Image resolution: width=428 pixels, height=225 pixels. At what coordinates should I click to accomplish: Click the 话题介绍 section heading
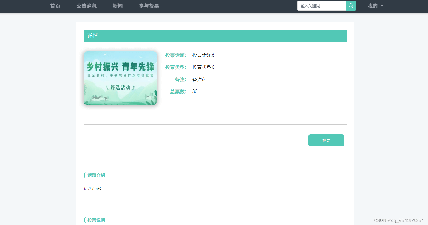point(96,175)
